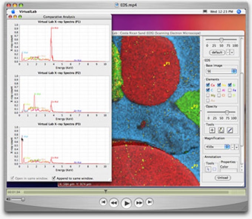This screenshot has width=252, height=219.
Task: Click the panel scroll down arrow
Action: [x=242, y=170]
